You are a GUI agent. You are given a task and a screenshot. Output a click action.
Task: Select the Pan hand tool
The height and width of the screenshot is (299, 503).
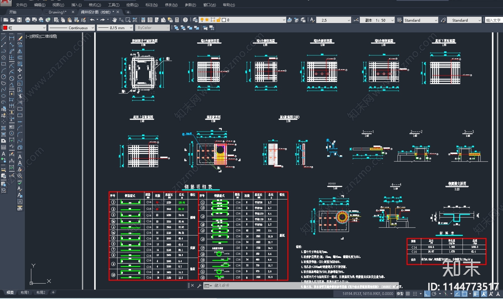pyautogui.click(x=114, y=20)
